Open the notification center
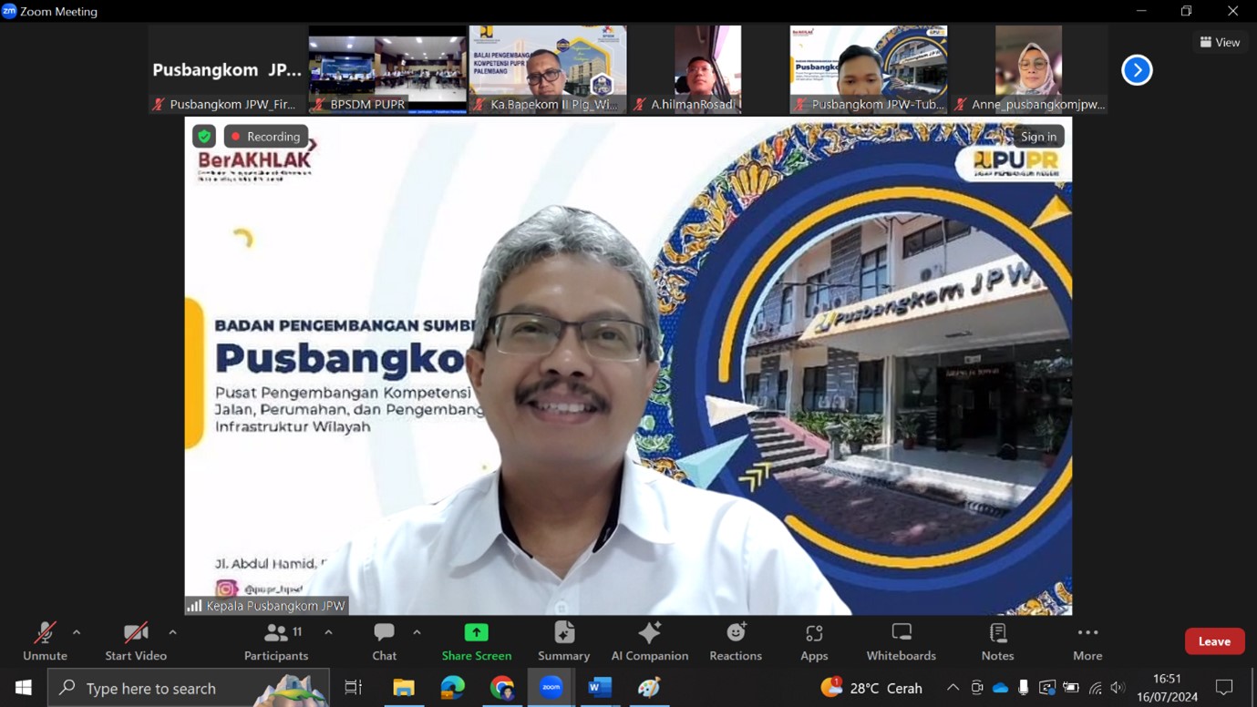The height and width of the screenshot is (707, 1257). (1224, 688)
